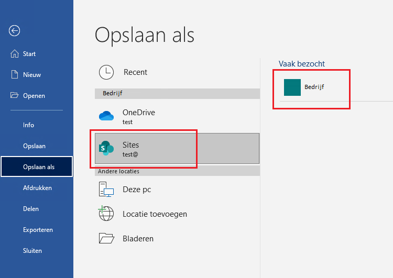
Task: Go to the Delen section
Action: pos(31,209)
